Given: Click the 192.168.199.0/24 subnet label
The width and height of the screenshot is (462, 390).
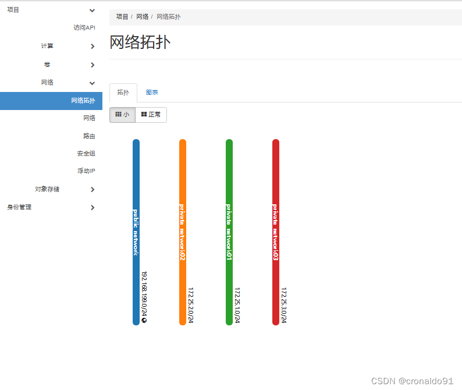Looking at the screenshot, I should [x=144, y=294].
